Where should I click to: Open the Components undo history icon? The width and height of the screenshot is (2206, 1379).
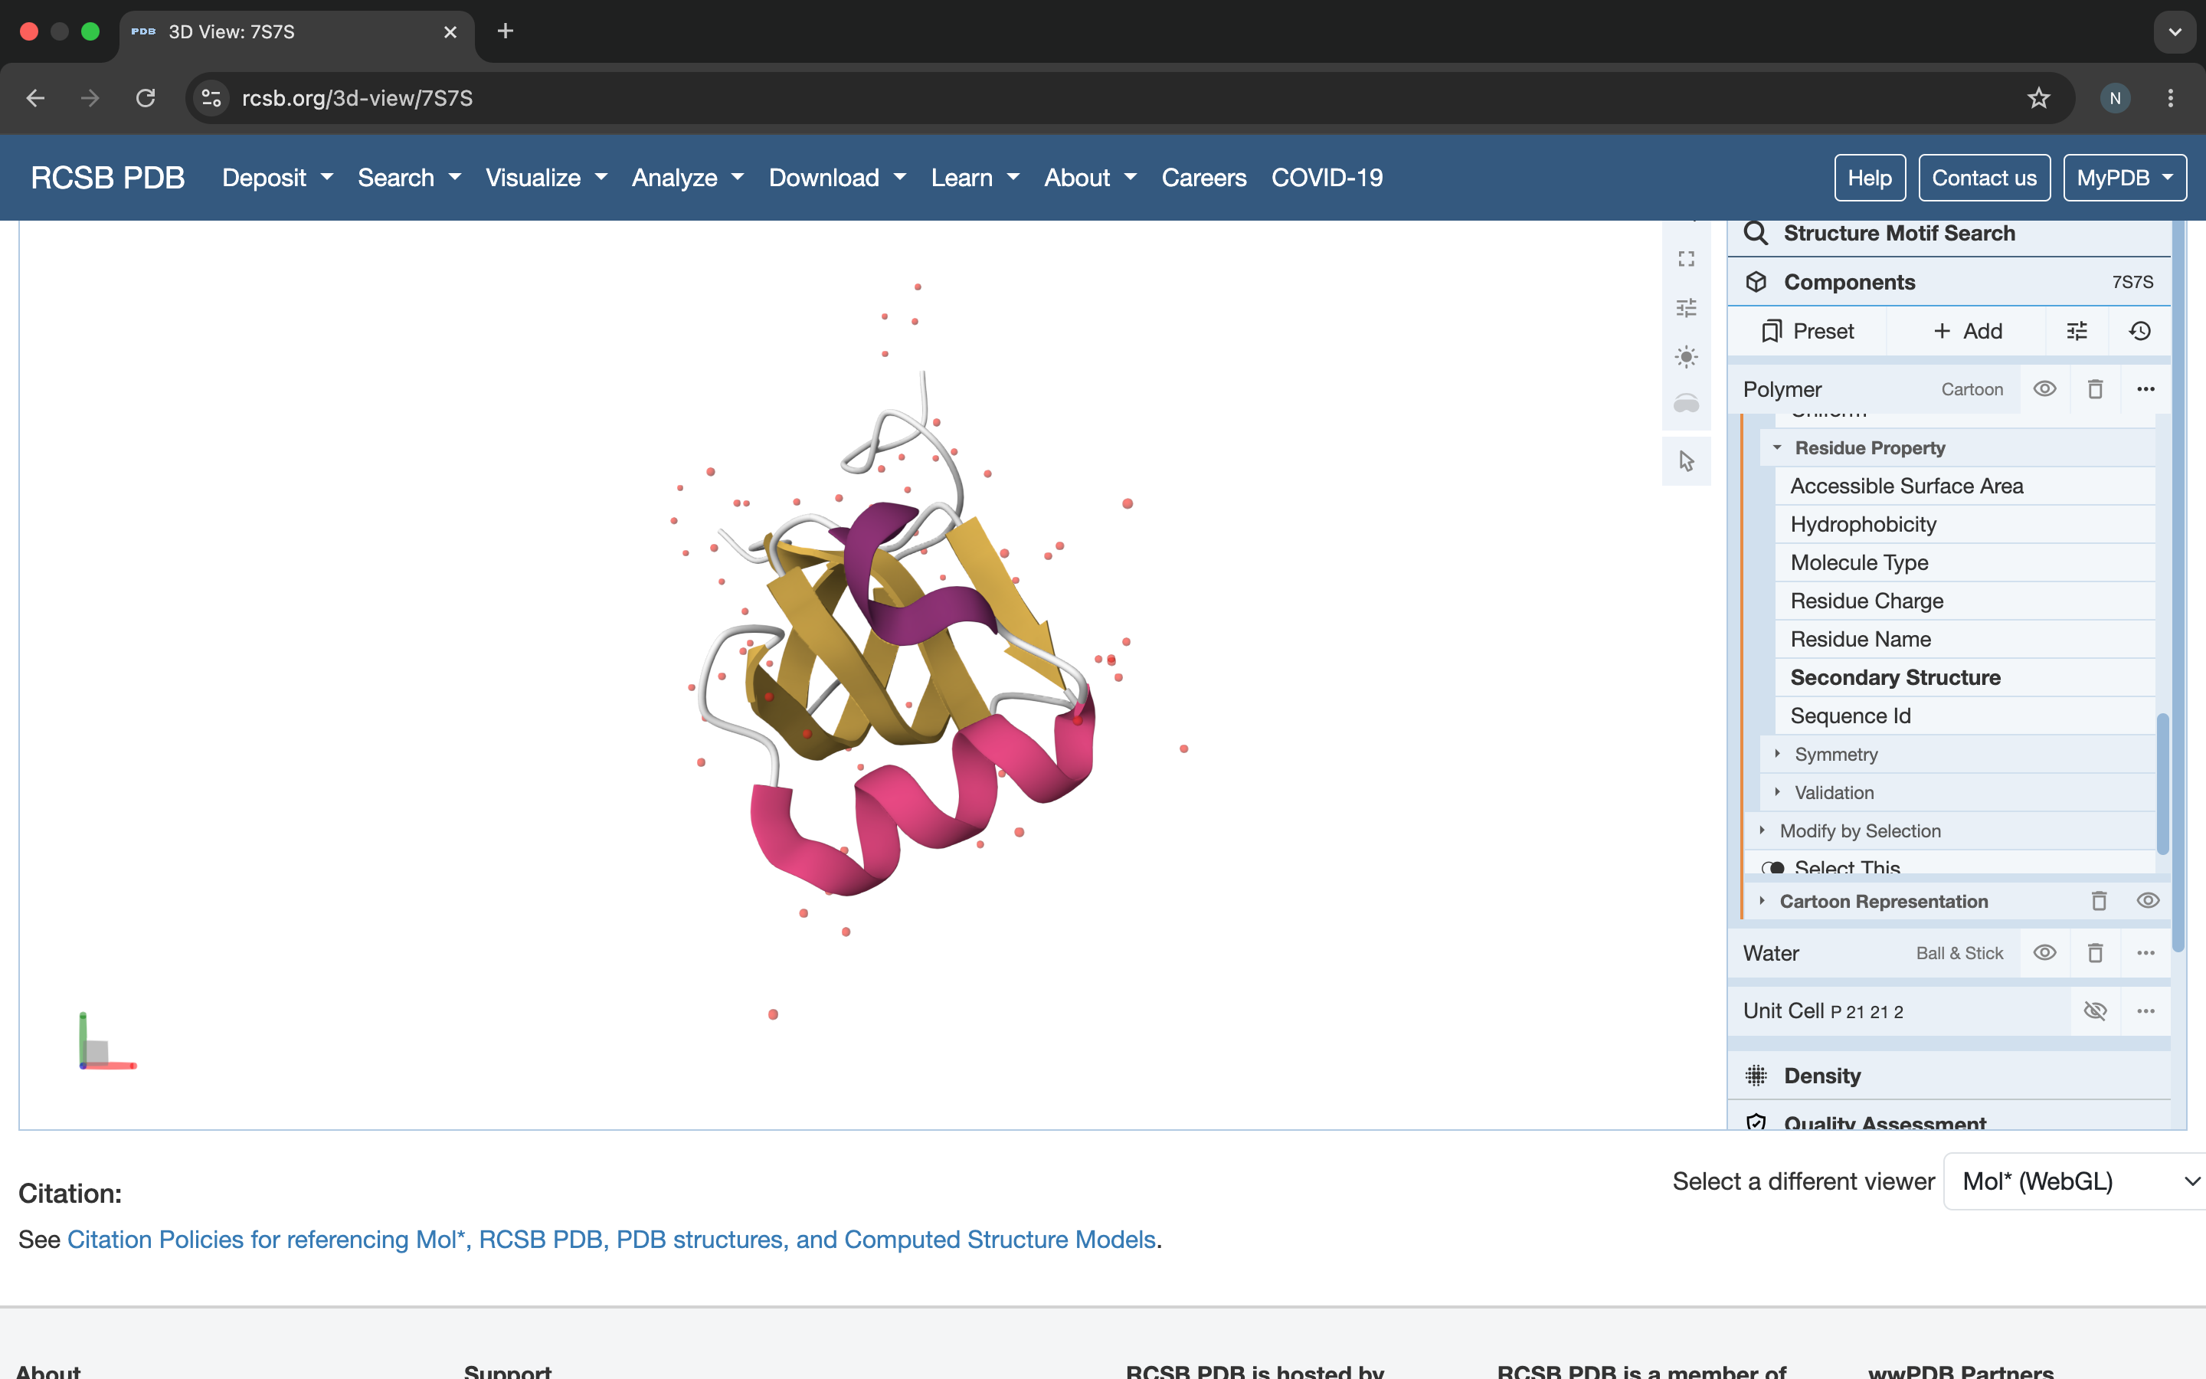point(2139,331)
